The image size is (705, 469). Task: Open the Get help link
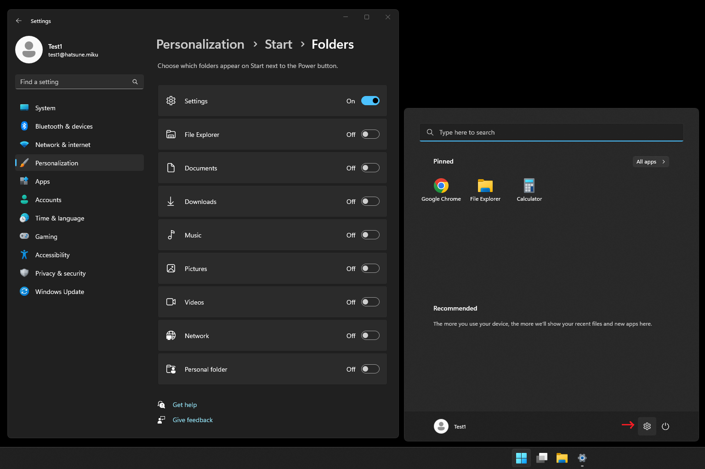point(185,405)
